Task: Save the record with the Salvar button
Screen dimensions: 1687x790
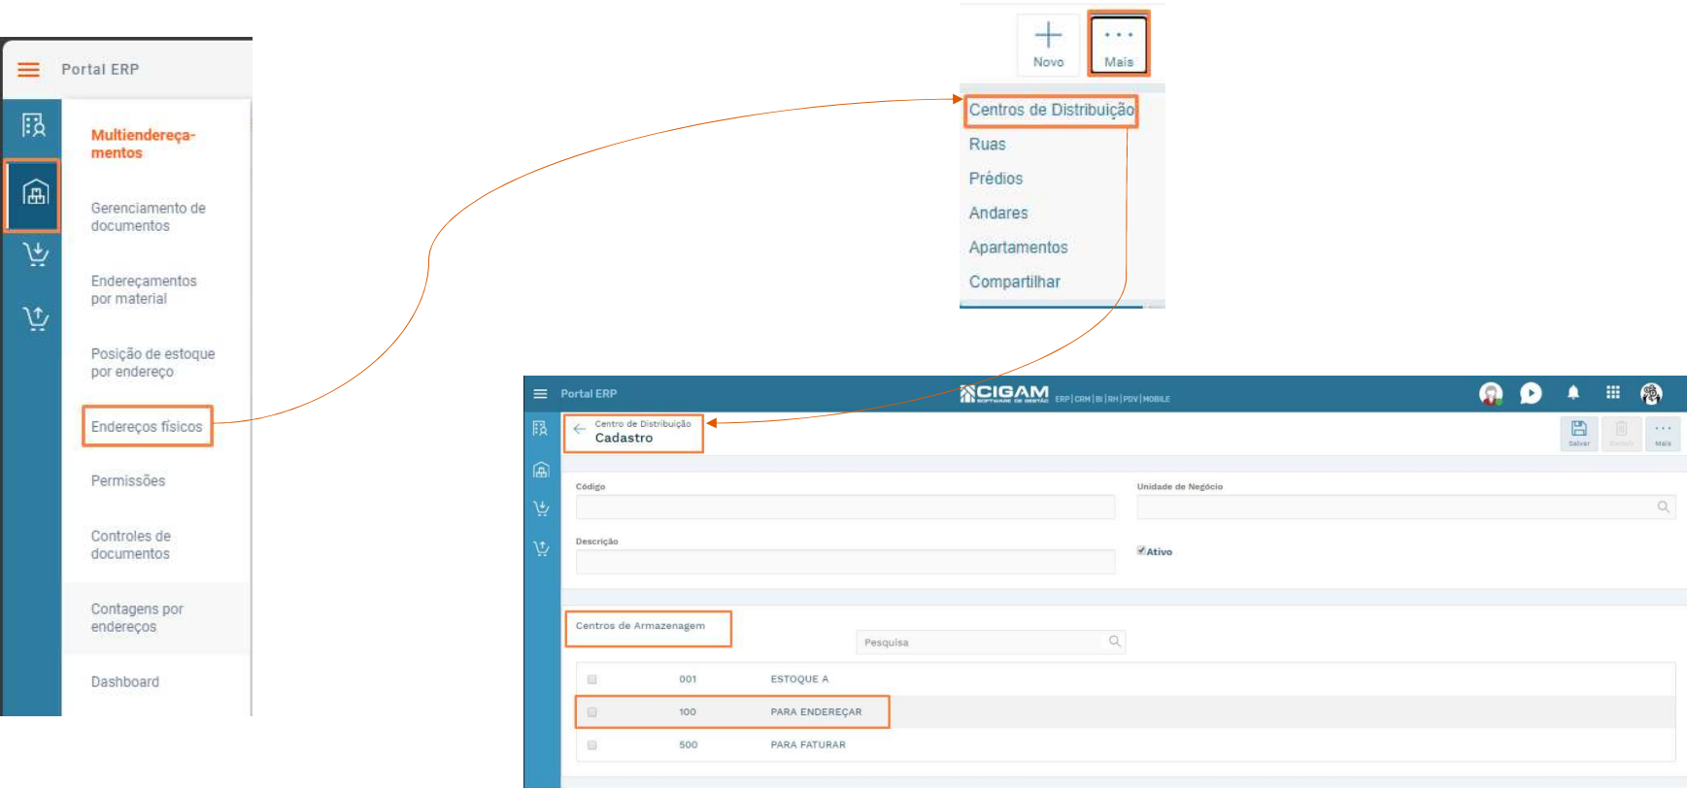Action: (1579, 433)
